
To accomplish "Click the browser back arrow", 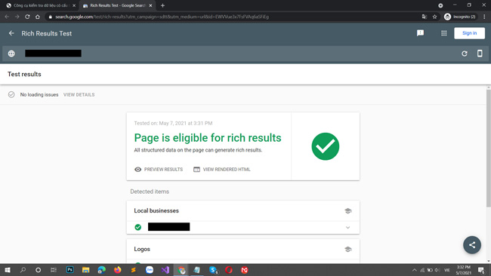I will click(x=7, y=17).
